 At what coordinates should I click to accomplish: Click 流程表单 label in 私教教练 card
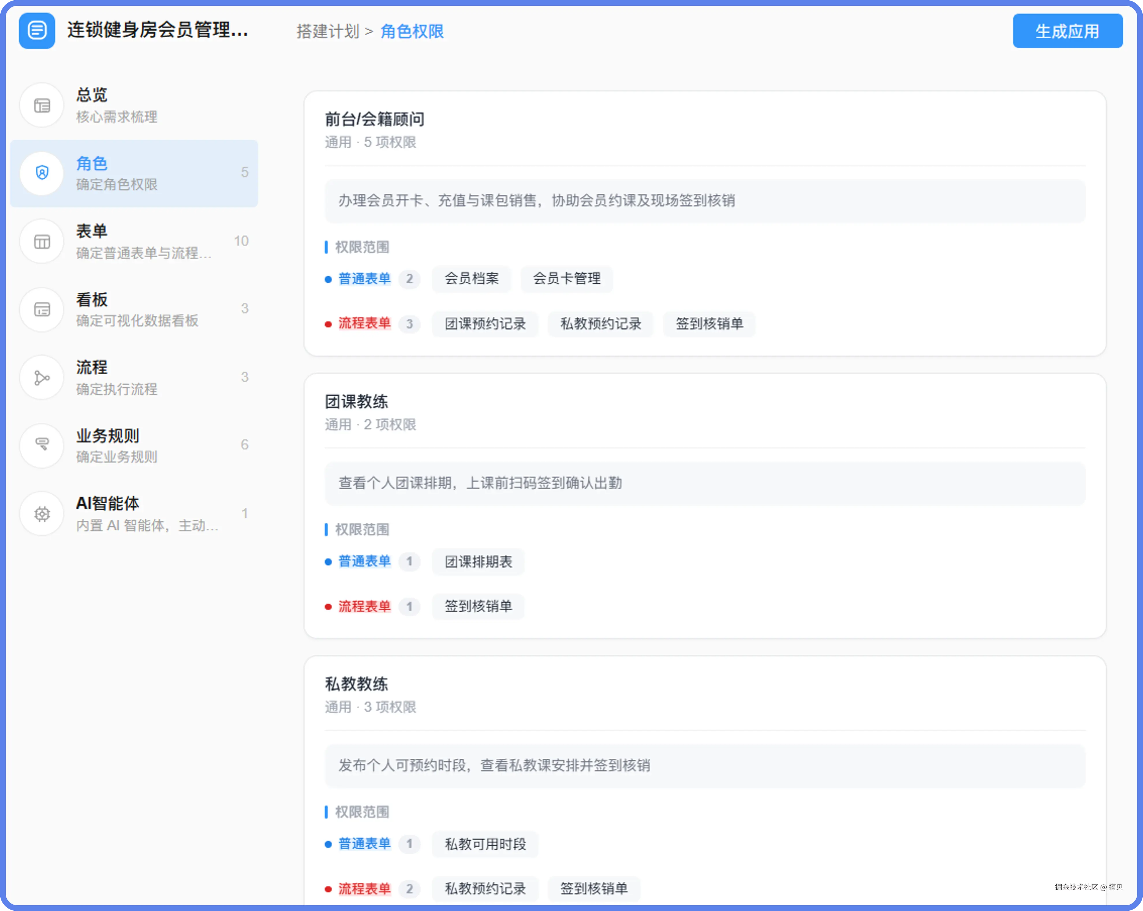point(364,889)
